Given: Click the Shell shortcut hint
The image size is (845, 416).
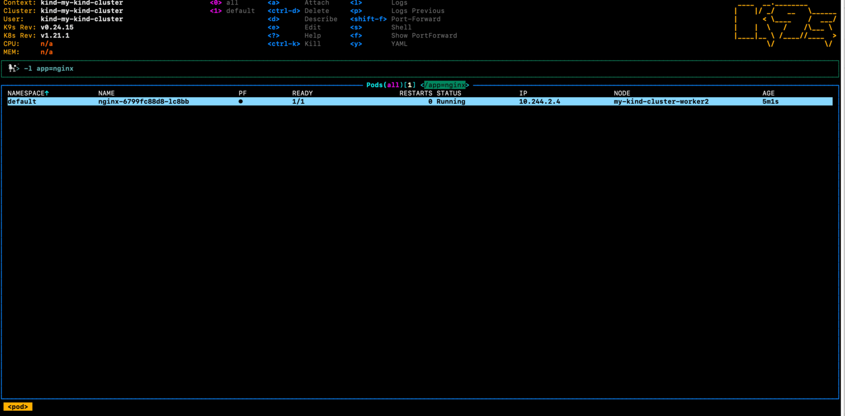Looking at the screenshot, I should click(381, 27).
